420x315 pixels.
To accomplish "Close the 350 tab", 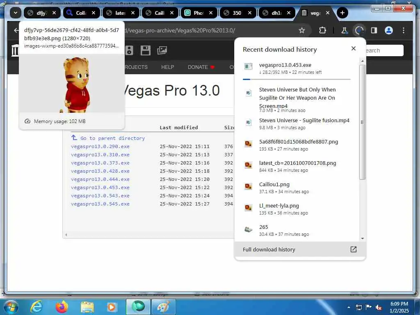I will point(250,13).
